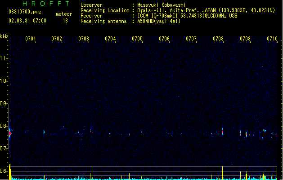Click the 1.1 kHz axis label
Image resolution: width=283 pixels, height=180 pixels.
pos(4,58)
